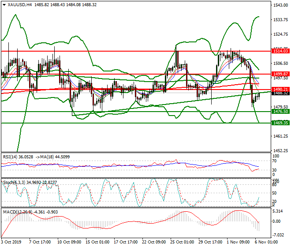Click the XAUUSD,H4 chart title text
291x247 pixels.
click(x=20, y=5)
